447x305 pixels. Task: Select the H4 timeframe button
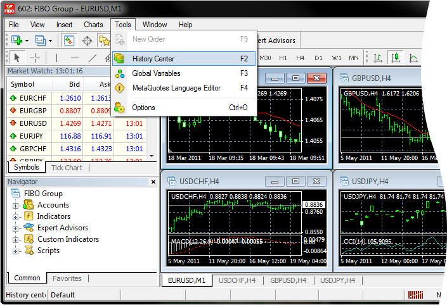point(300,58)
